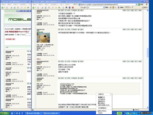
Task: Open the Sony link in the Skype topic window
Action: coord(24,11)
